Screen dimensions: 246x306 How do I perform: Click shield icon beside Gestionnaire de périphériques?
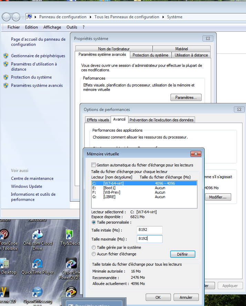6,56
